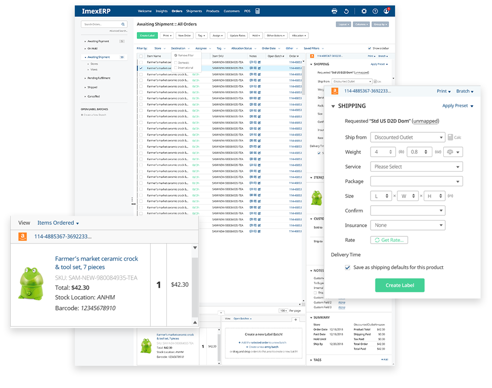Viewport: 492px width, 388px height.
Task: Click the printer icon in the header
Action: click(x=334, y=11)
